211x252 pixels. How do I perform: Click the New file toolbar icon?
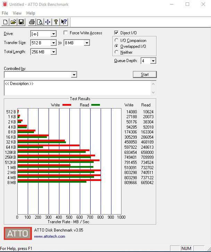coord(5,22)
